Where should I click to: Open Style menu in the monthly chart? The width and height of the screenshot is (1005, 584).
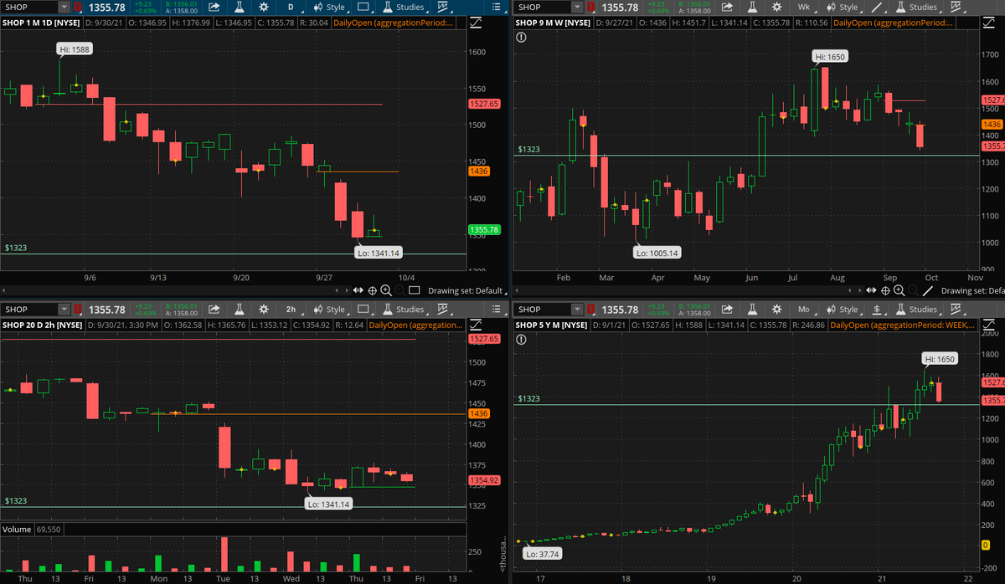(x=841, y=310)
